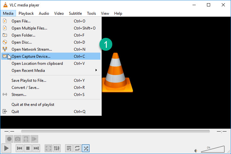
Task: Open the Playback menu
Action: tap(26, 13)
